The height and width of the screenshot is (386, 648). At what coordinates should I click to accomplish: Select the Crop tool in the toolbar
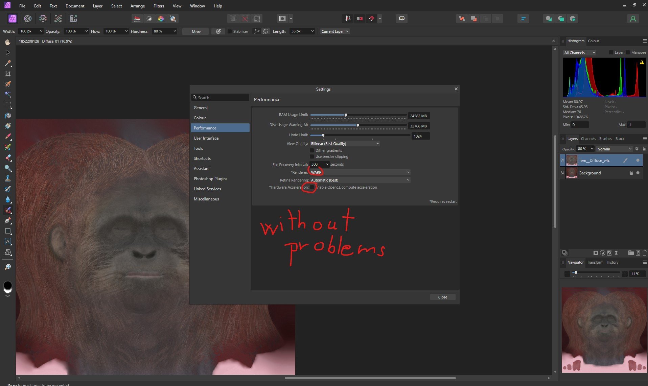(8, 74)
